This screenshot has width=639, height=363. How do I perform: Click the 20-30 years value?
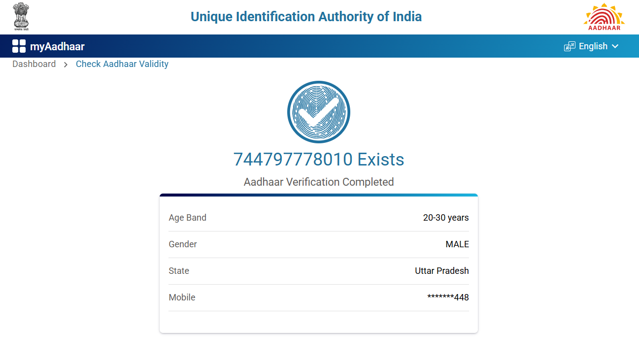pyautogui.click(x=446, y=218)
